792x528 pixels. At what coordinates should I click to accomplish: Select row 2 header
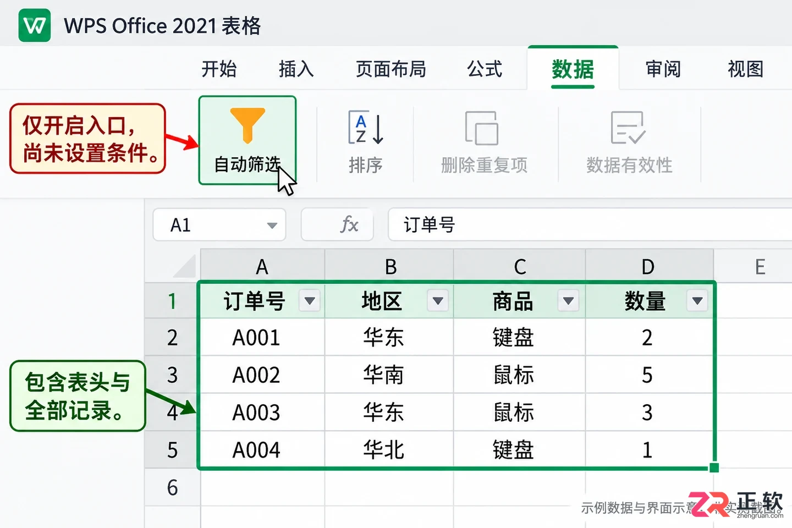point(172,337)
